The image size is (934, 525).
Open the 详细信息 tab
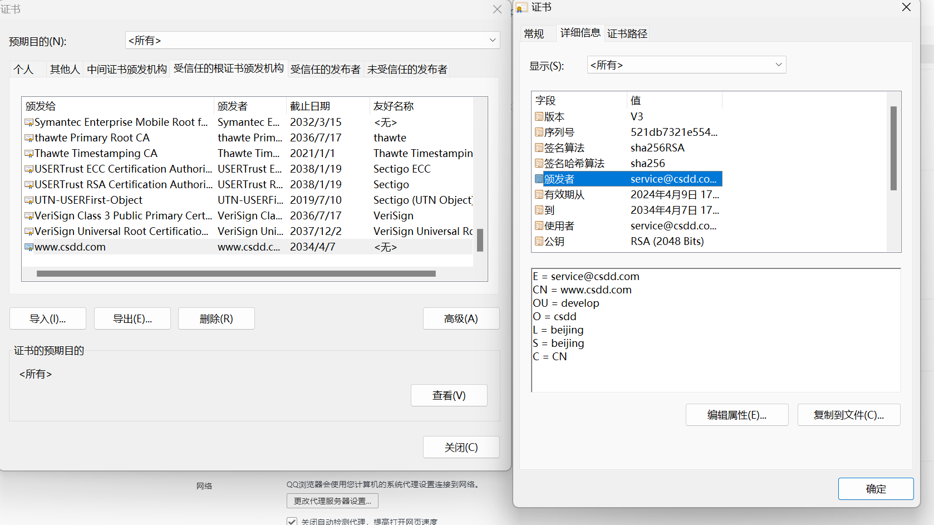580,32
